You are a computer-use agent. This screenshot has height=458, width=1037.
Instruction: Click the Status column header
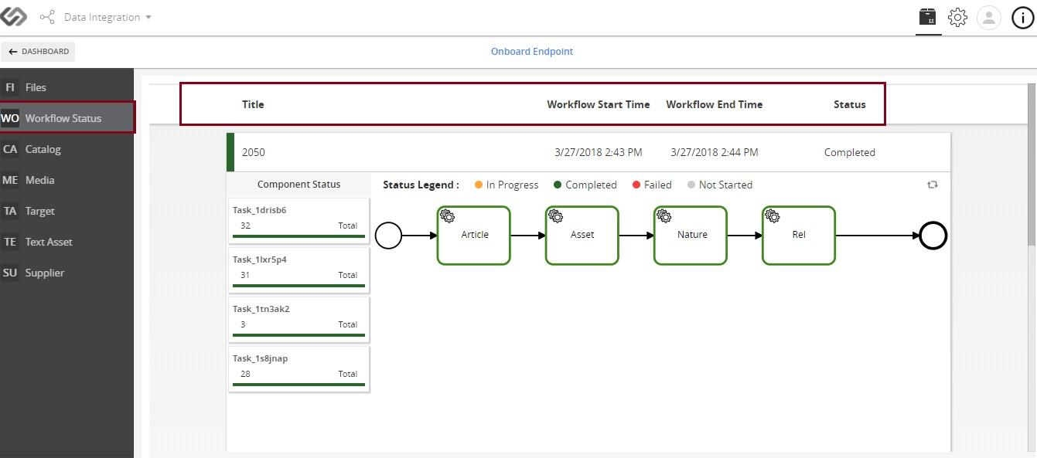pyautogui.click(x=850, y=104)
